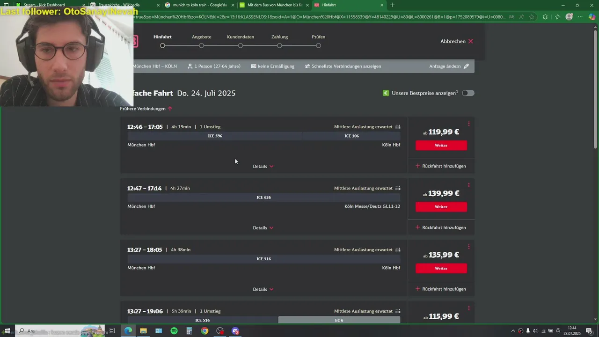
Task: Click pencil icon beside Anfrage ändern
Action: pyautogui.click(x=466, y=66)
